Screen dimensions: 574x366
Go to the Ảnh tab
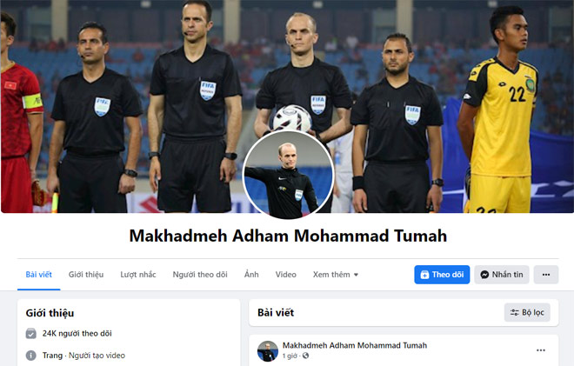point(251,275)
